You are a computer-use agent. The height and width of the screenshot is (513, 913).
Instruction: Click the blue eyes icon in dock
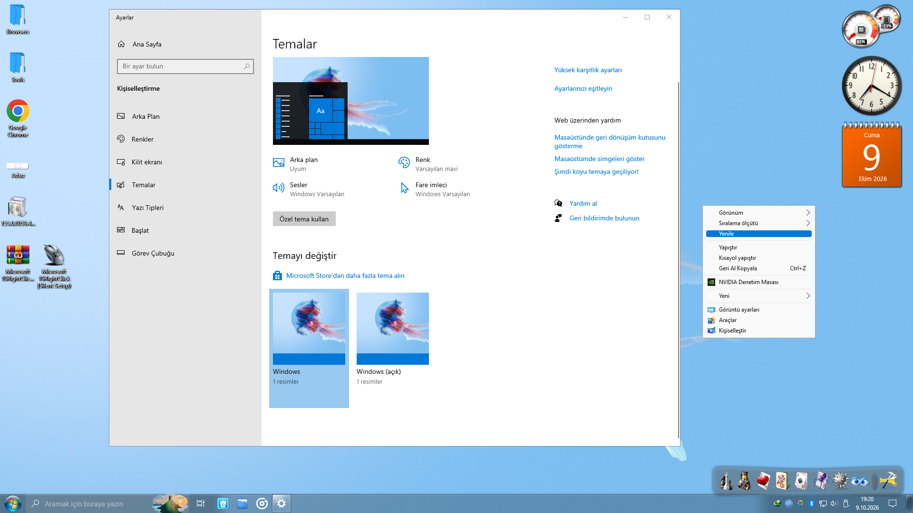pos(859,482)
